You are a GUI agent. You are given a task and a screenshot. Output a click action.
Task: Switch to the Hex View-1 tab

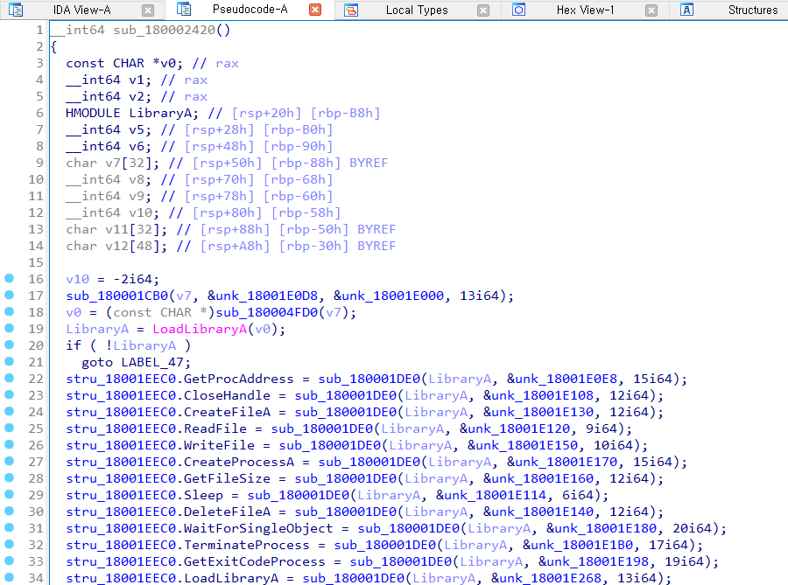click(x=585, y=10)
